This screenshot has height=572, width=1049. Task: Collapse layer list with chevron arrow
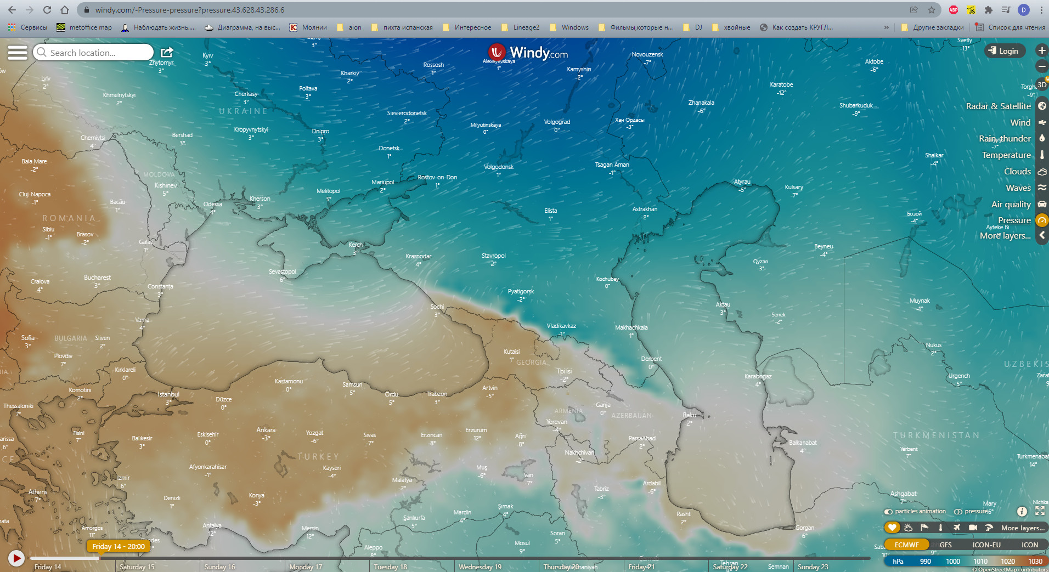1041,235
